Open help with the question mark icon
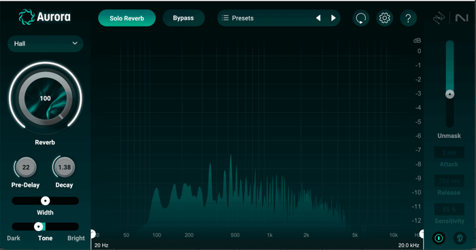 coord(408,18)
